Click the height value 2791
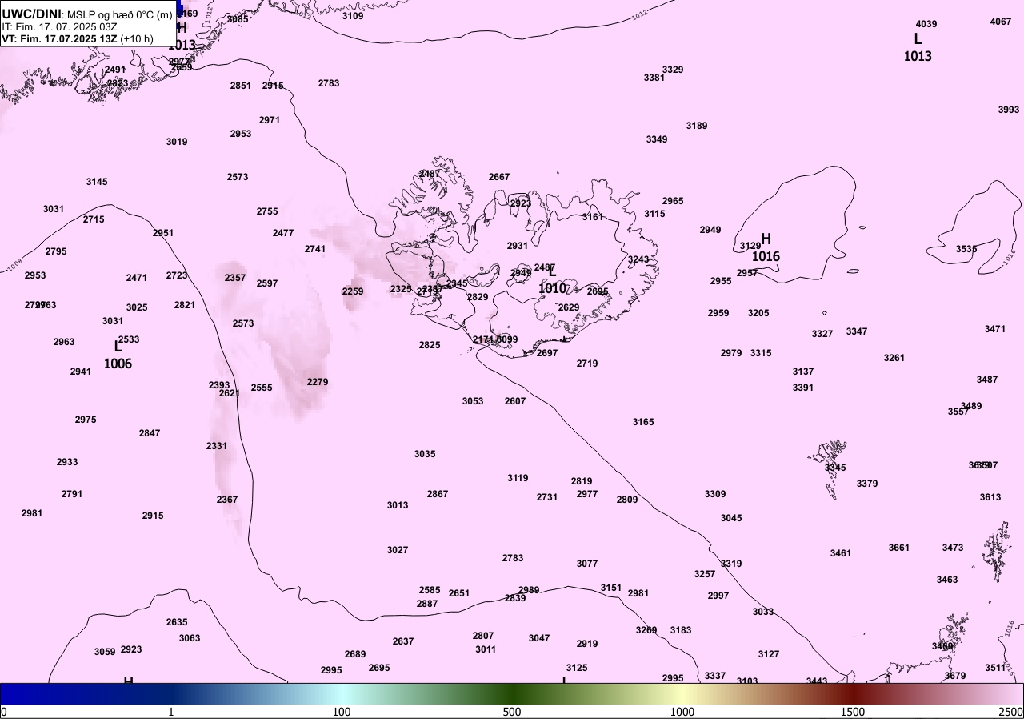This screenshot has height=719, width=1024. tap(72, 494)
